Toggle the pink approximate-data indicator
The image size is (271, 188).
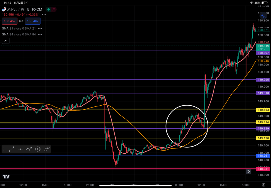click(54, 9)
